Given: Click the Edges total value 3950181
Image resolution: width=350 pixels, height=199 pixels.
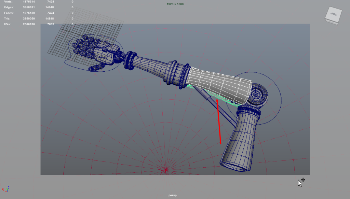Looking at the screenshot, I should 29,7.
